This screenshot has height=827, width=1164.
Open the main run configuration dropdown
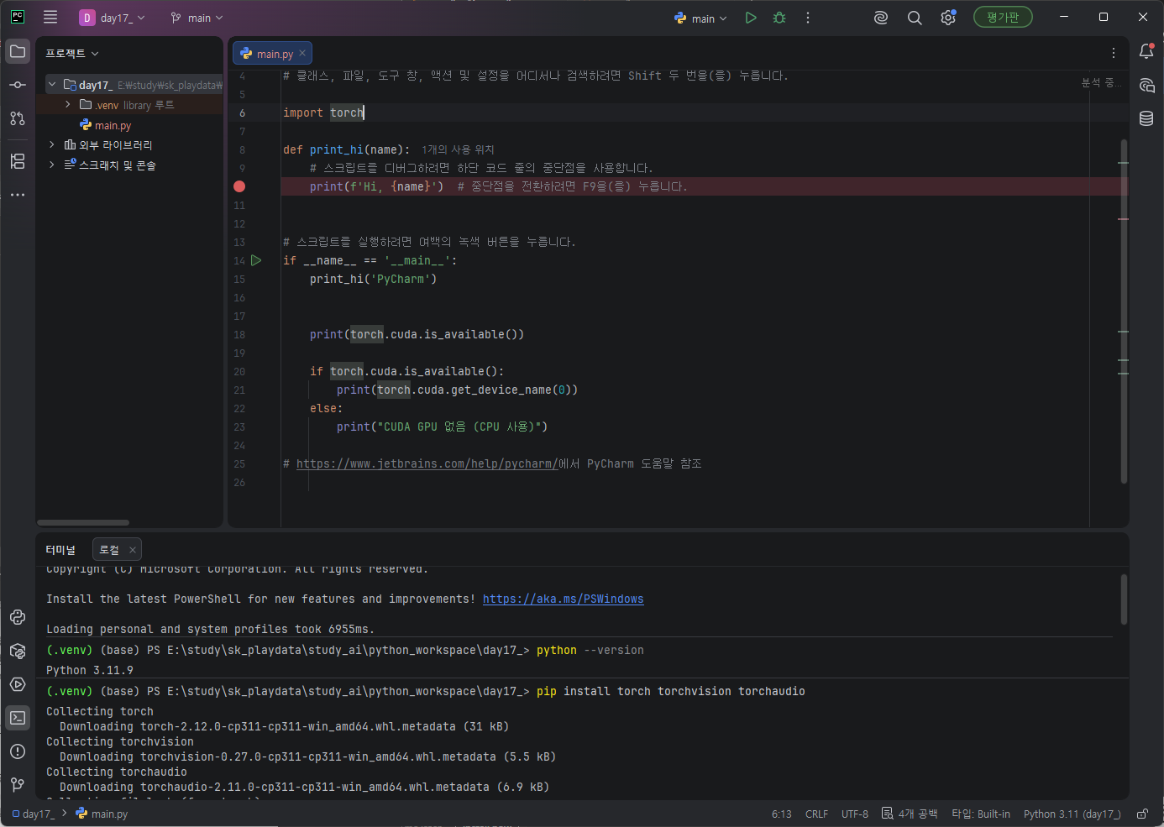pyautogui.click(x=701, y=18)
